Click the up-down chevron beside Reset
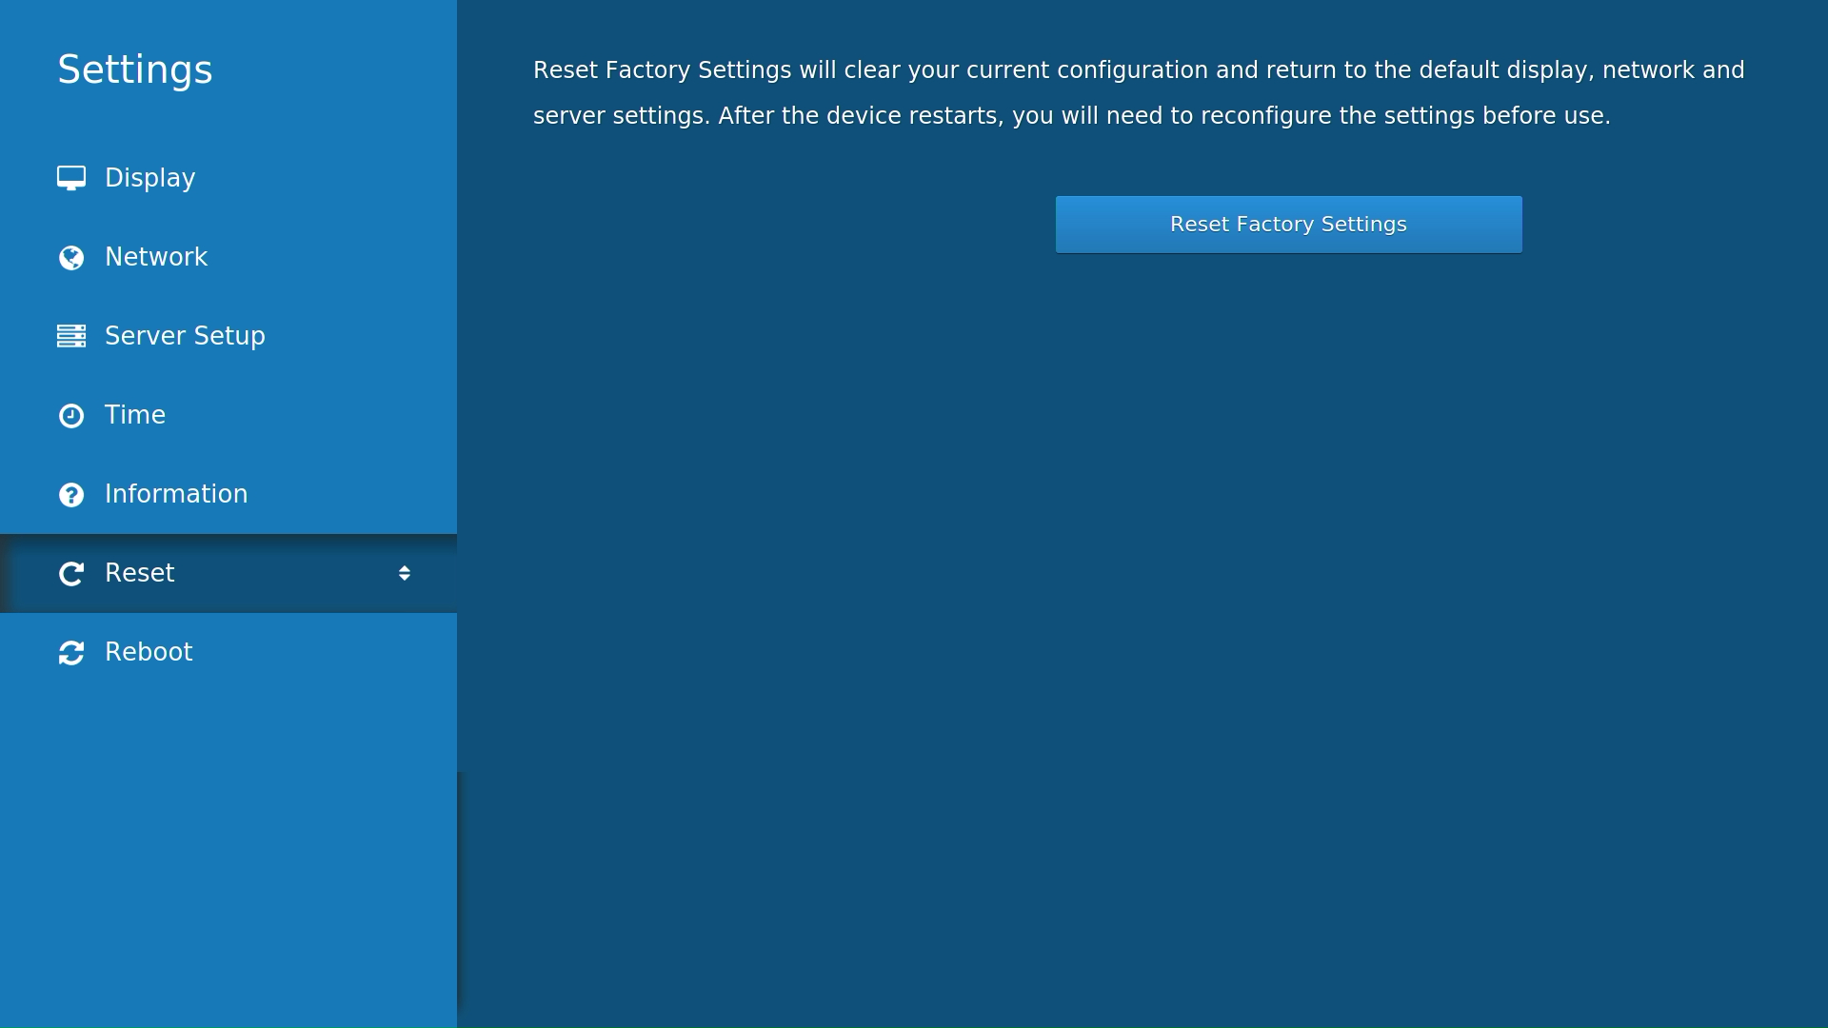This screenshot has width=1828, height=1028. (404, 572)
